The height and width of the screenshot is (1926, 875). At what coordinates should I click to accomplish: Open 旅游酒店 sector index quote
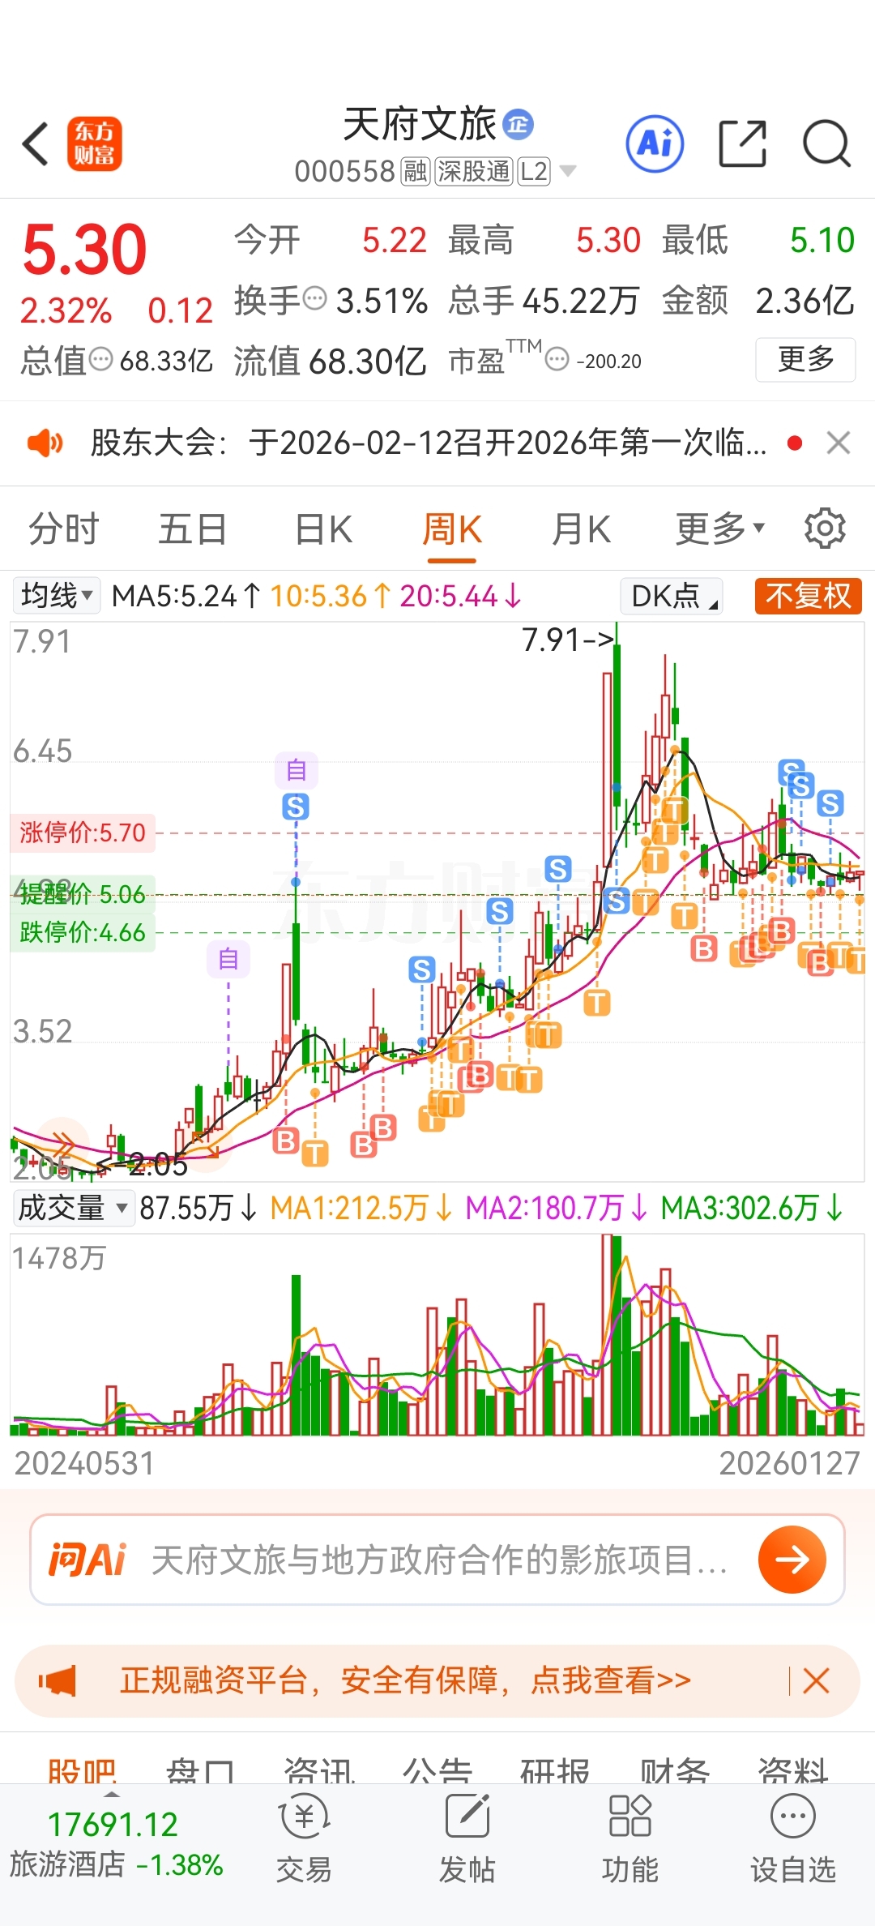tap(115, 1845)
